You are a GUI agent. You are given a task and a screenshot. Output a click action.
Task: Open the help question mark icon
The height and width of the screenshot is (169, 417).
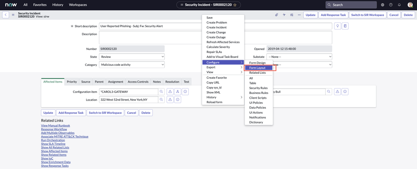391,5
